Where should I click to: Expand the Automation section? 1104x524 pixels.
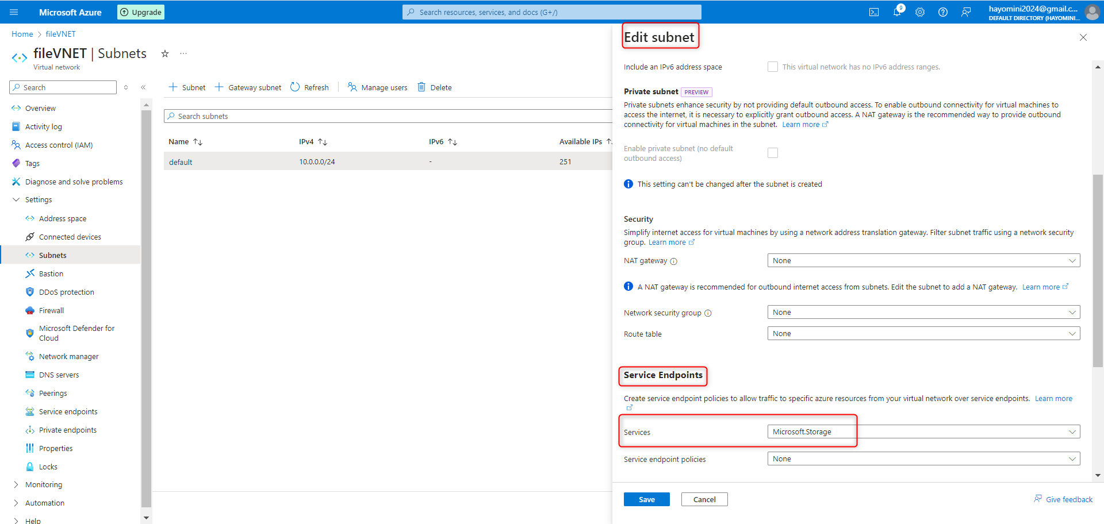pyautogui.click(x=16, y=503)
